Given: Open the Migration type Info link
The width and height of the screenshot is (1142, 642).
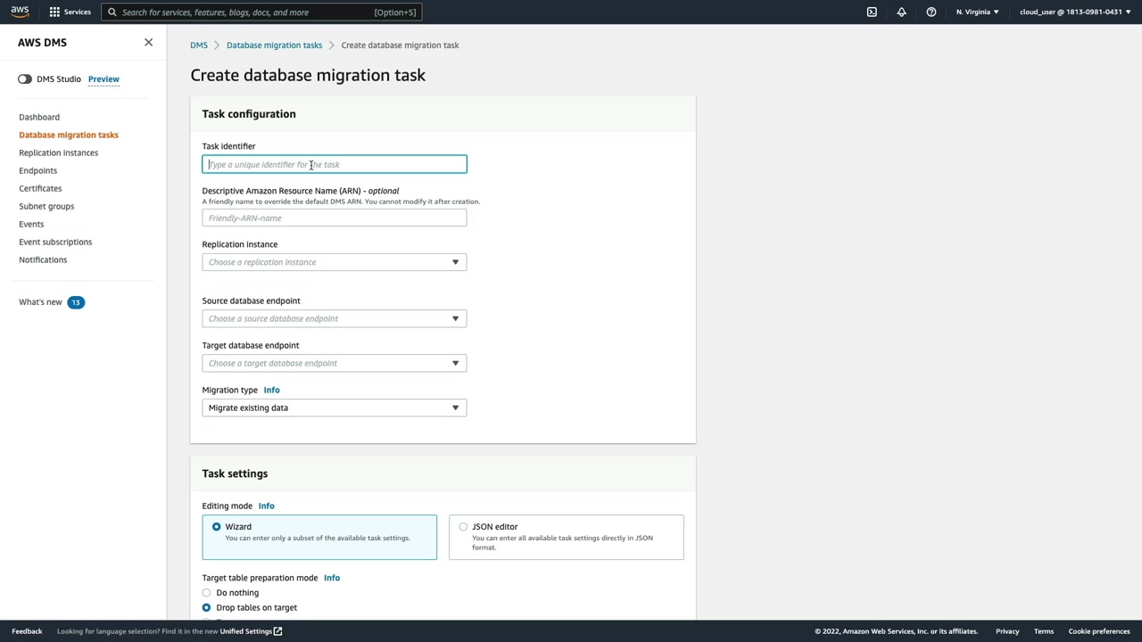Looking at the screenshot, I should point(271,390).
